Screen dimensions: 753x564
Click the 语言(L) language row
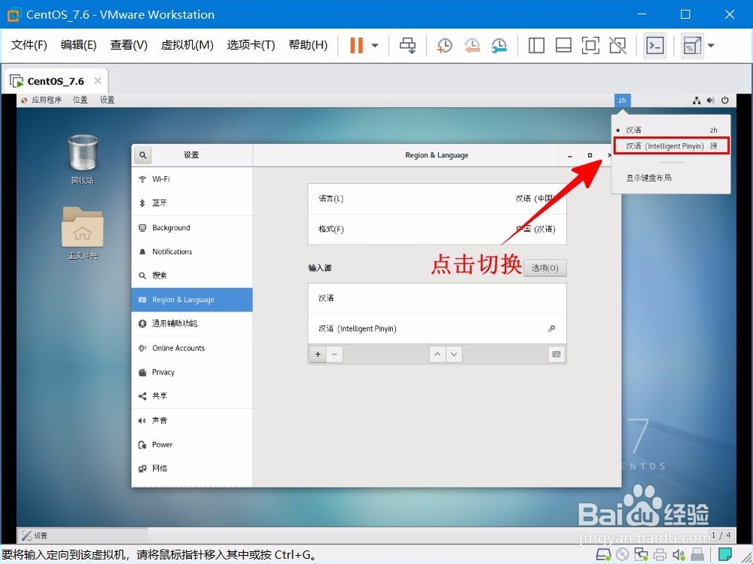point(437,199)
